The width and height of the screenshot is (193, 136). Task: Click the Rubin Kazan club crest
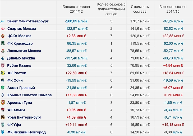pos(3,66)
